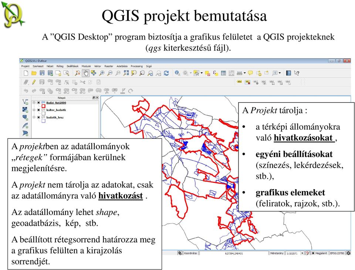Open the text annotation dropdown arrow
The width and height of the screenshot is (355, 270).
280,73
